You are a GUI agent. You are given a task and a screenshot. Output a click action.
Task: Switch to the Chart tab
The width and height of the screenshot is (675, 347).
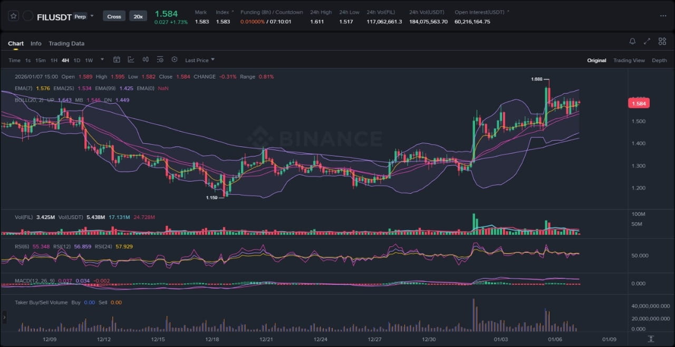tap(16, 44)
